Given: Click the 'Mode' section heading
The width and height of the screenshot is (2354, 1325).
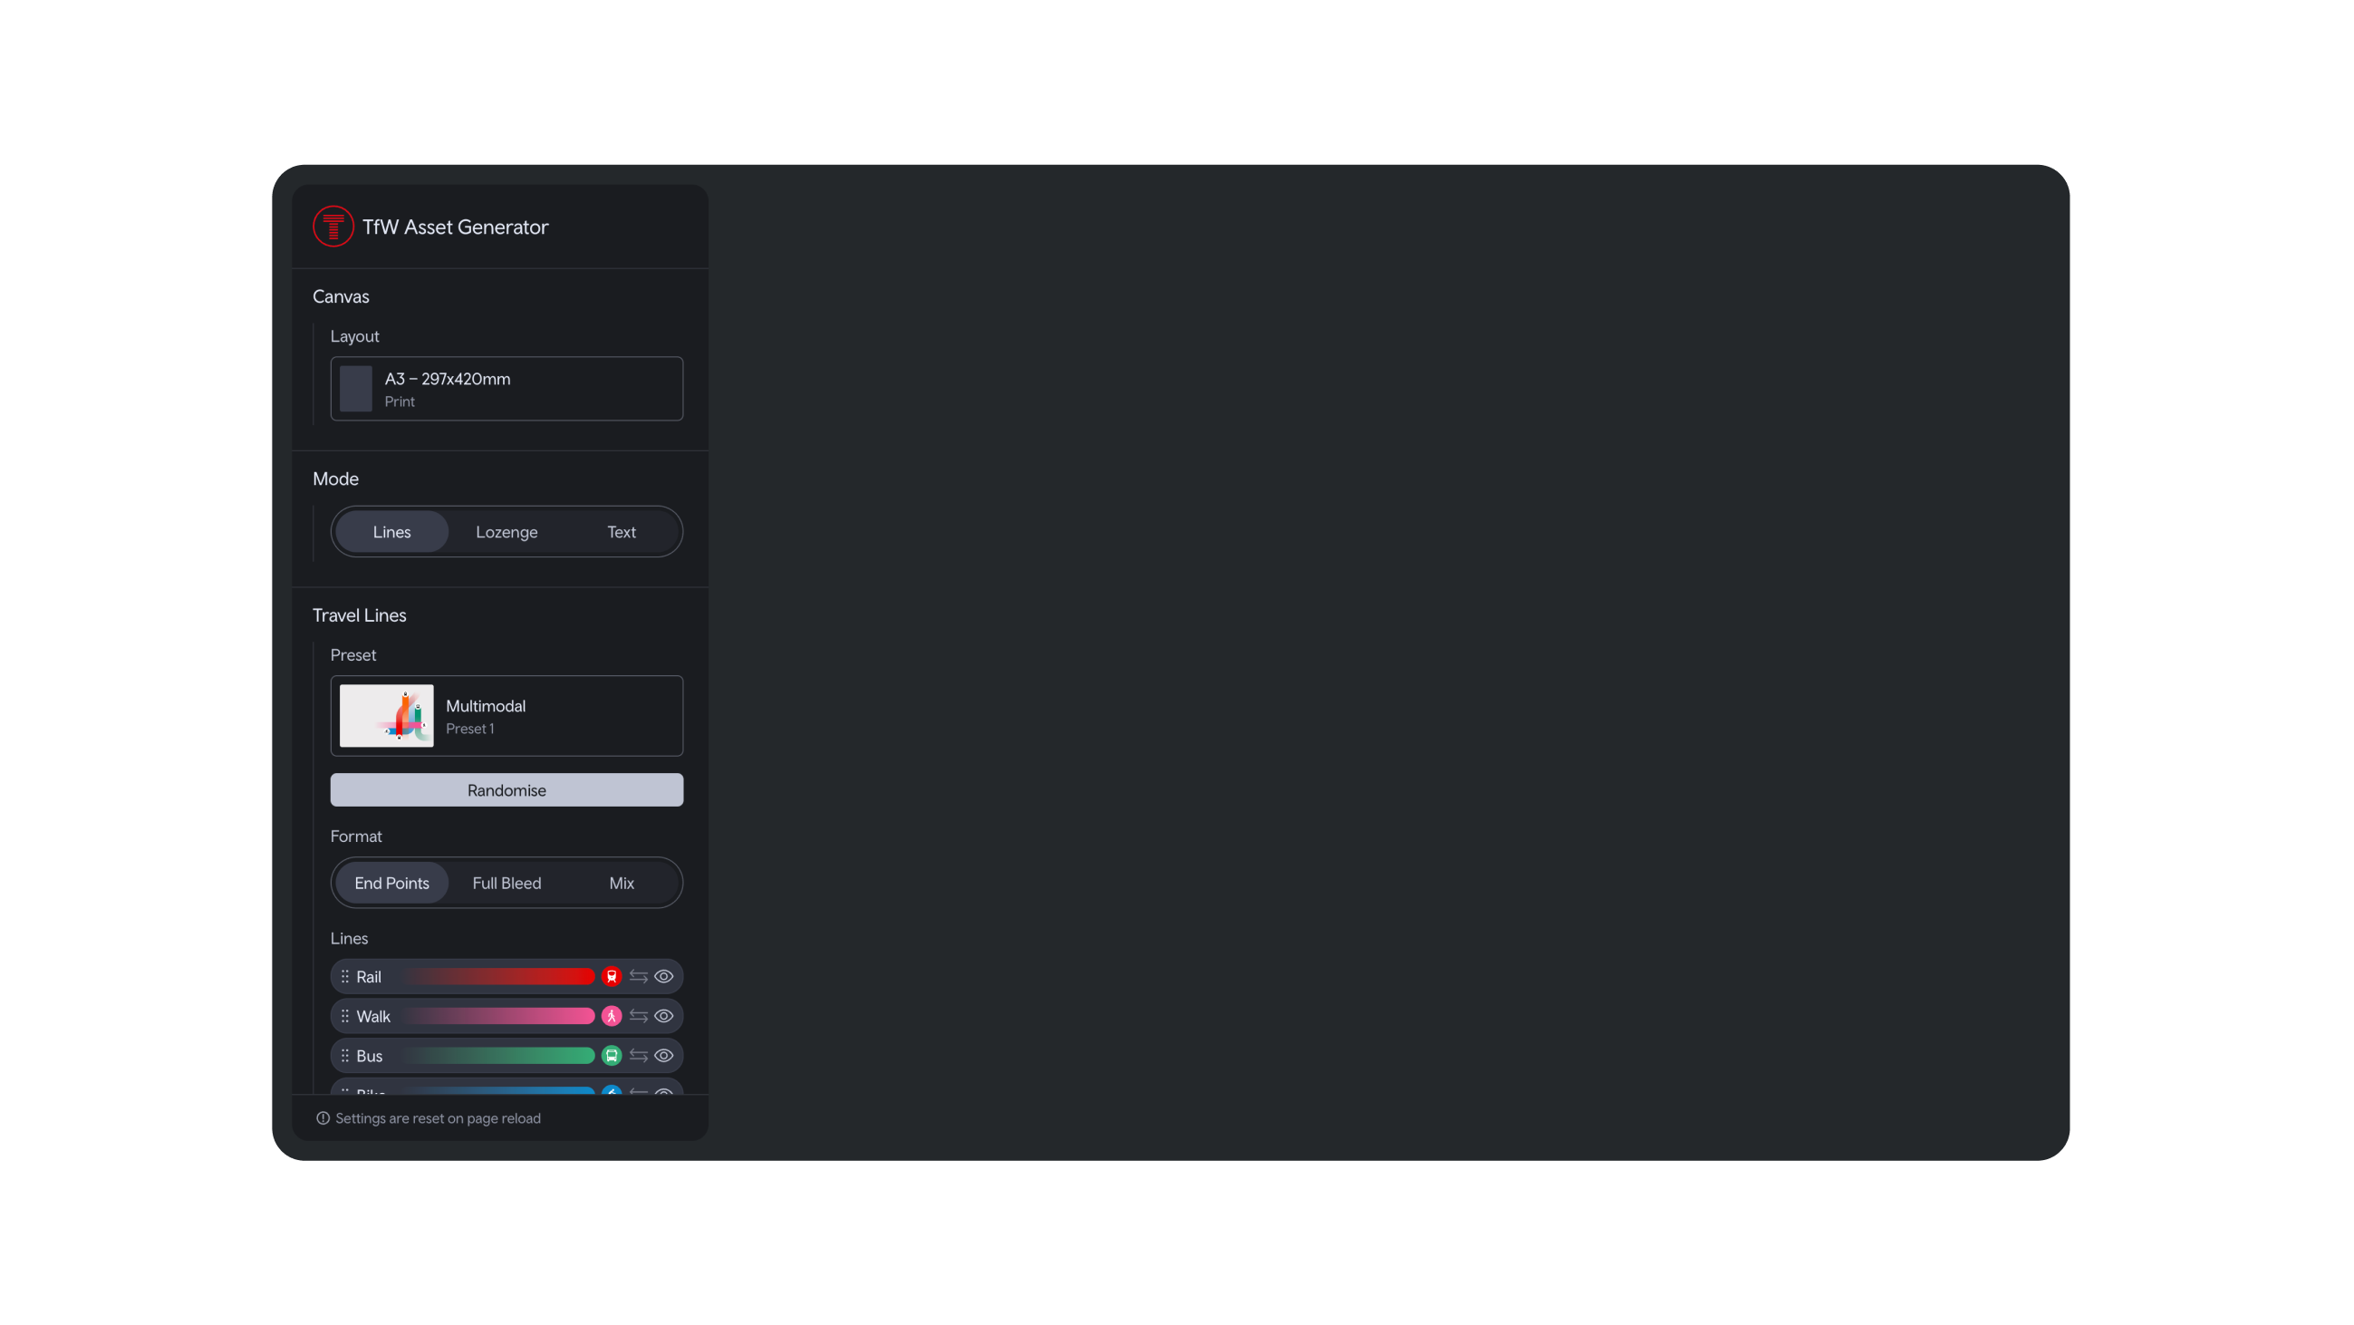Looking at the screenshot, I should (335, 479).
